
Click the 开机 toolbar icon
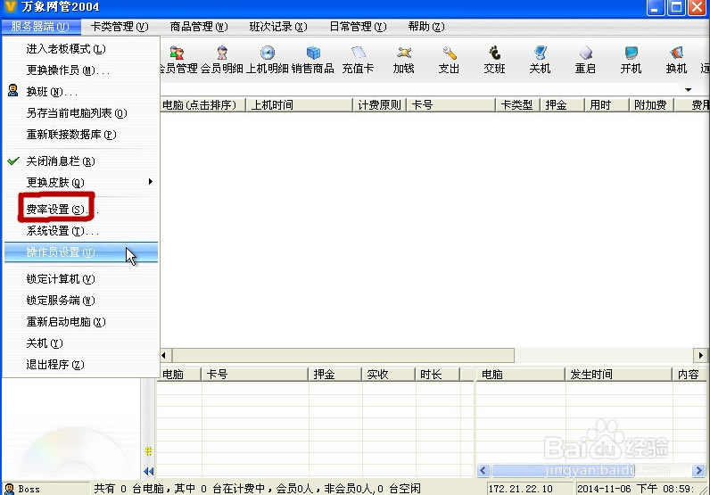pyautogui.click(x=631, y=59)
